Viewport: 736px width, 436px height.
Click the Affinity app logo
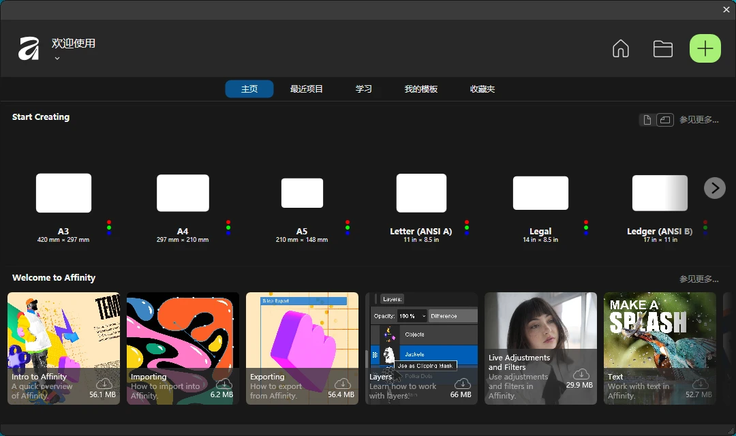[x=28, y=48]
